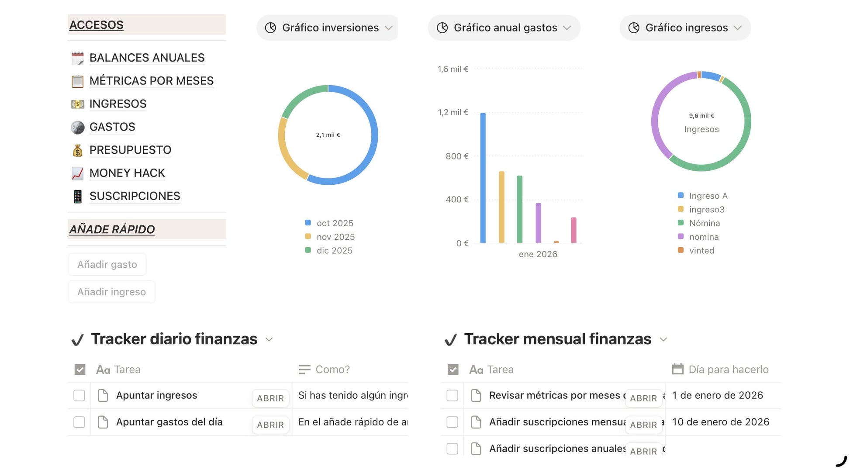Click the moon icon beside GASTOS
Image resolution: width=850 pixels, height=470 pixels.
(77, 127)
